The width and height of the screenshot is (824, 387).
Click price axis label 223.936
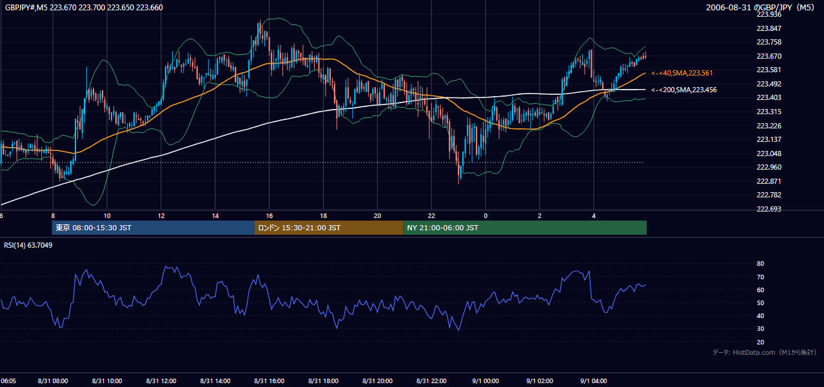click(x=769, y=14)
